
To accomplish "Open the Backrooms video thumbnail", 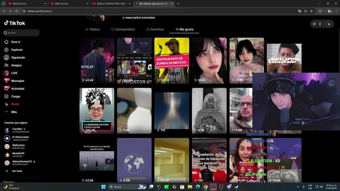I will tap(172, 160).
